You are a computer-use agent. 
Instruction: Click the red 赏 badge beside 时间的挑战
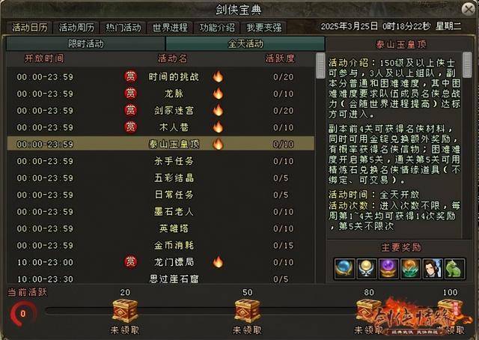click(x=130, y=76)
